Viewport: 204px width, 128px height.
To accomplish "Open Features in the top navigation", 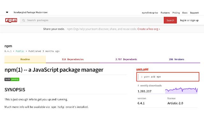I will coord(165,13).
